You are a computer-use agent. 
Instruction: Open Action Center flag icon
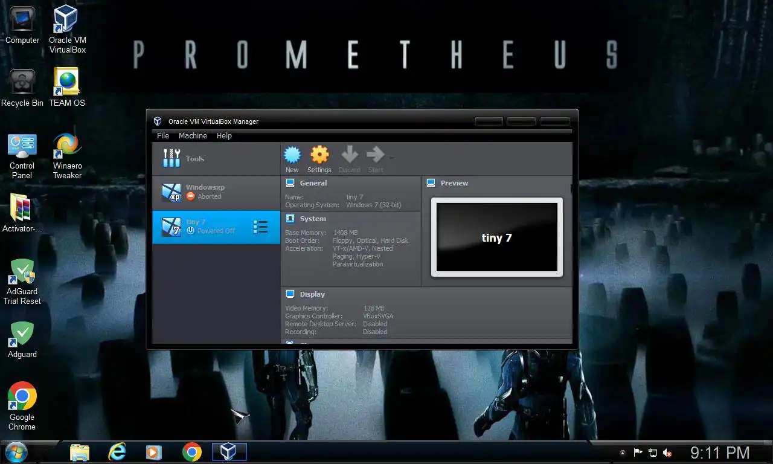pyautogui.click(x=638, y=453)
